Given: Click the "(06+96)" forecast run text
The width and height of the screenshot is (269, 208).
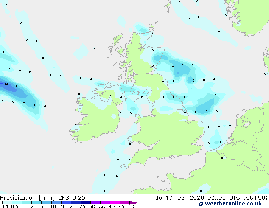Looking at the screenshot, I should [x=255, y=198].
